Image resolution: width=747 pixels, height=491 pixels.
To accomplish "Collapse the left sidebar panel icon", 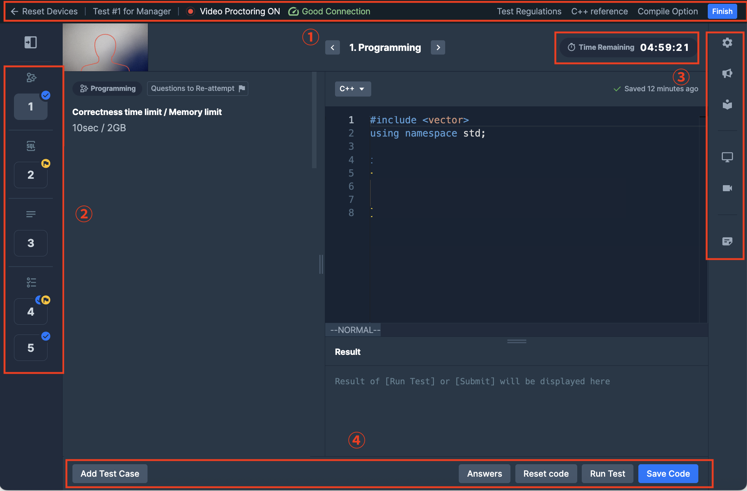I will tap(31, 42).
